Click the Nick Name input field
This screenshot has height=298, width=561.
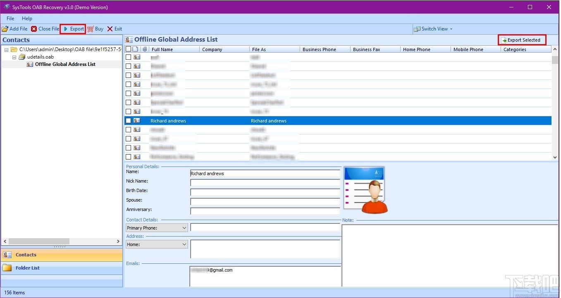[265, 183]
